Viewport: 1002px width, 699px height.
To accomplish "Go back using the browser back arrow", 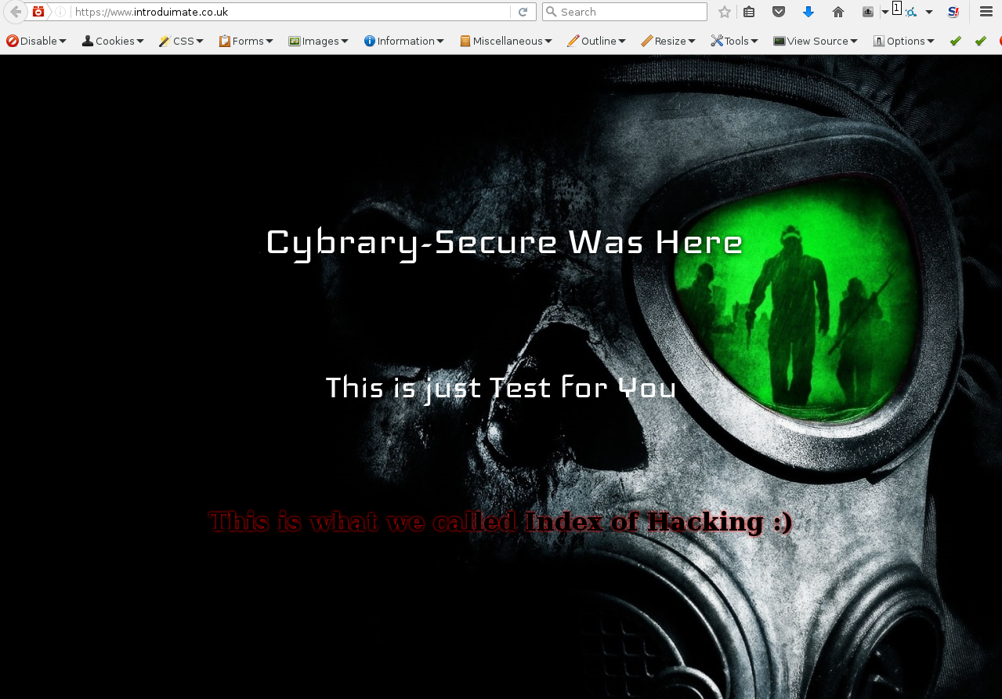I will coord(15,12).
